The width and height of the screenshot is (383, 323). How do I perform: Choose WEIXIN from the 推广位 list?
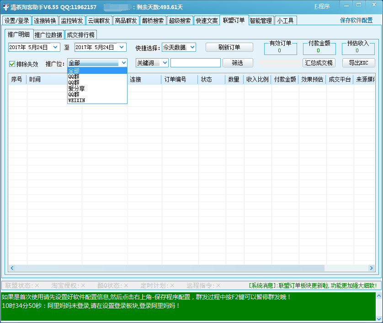point(97,100)
